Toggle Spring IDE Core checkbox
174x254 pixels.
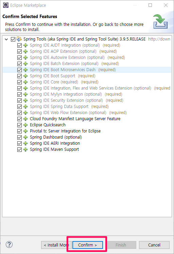coord(19,82)
